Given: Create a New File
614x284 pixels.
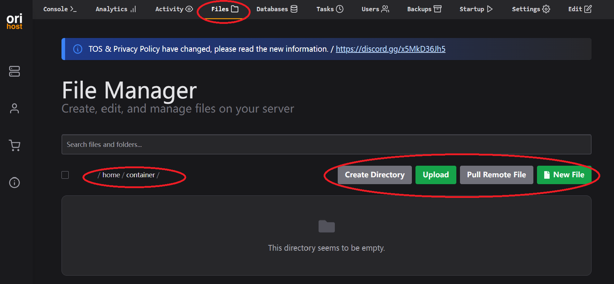Looking at the screenshot, I should (564, 175).
